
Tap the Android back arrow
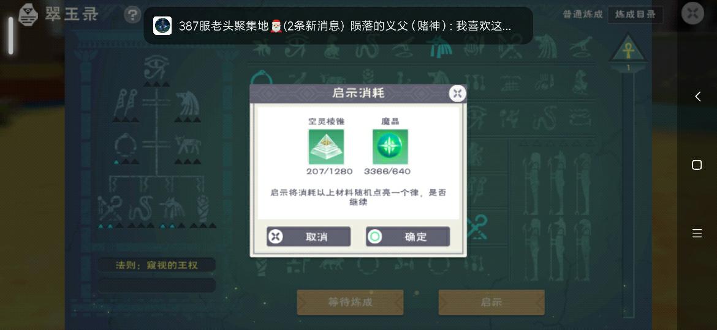coord(697,96)
